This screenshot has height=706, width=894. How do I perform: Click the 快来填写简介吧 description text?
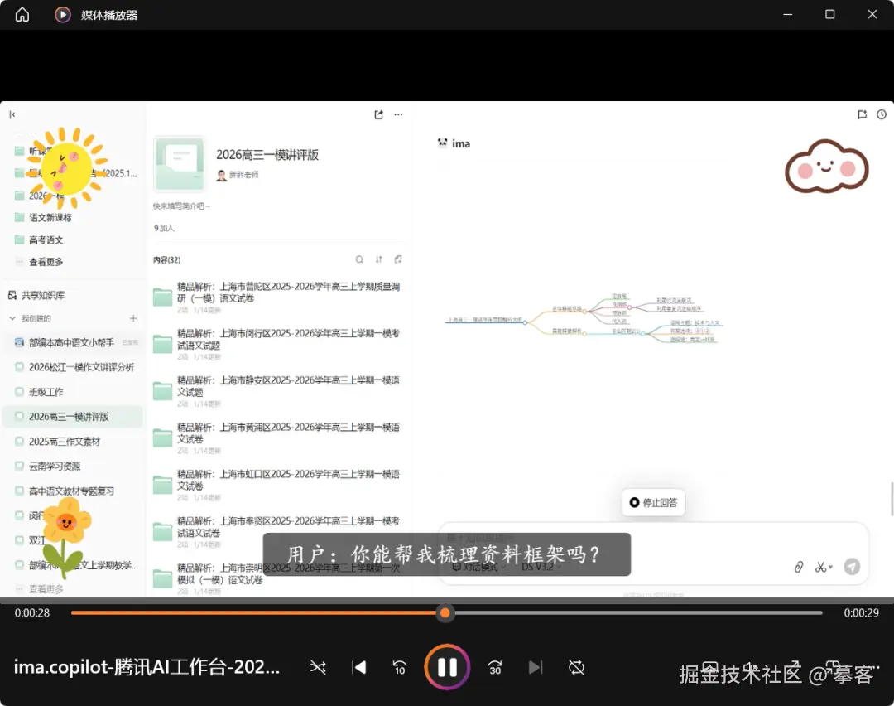click(x=181, y=206)
